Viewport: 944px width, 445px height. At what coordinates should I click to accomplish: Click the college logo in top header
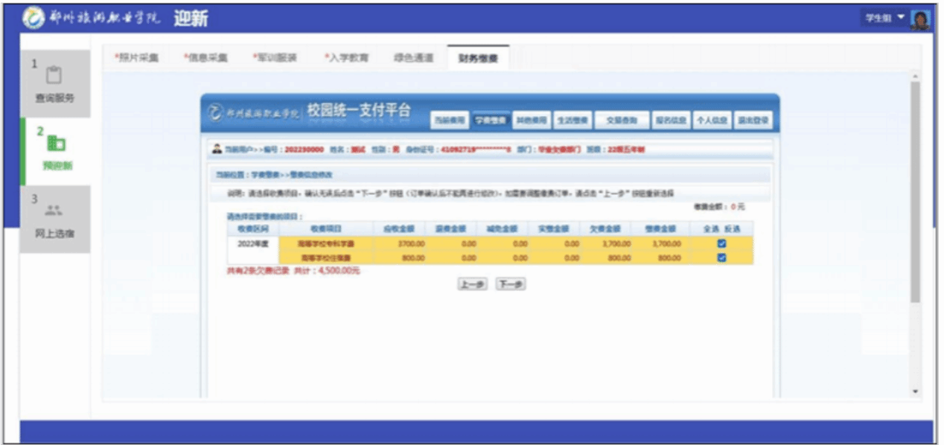point(34,18)
